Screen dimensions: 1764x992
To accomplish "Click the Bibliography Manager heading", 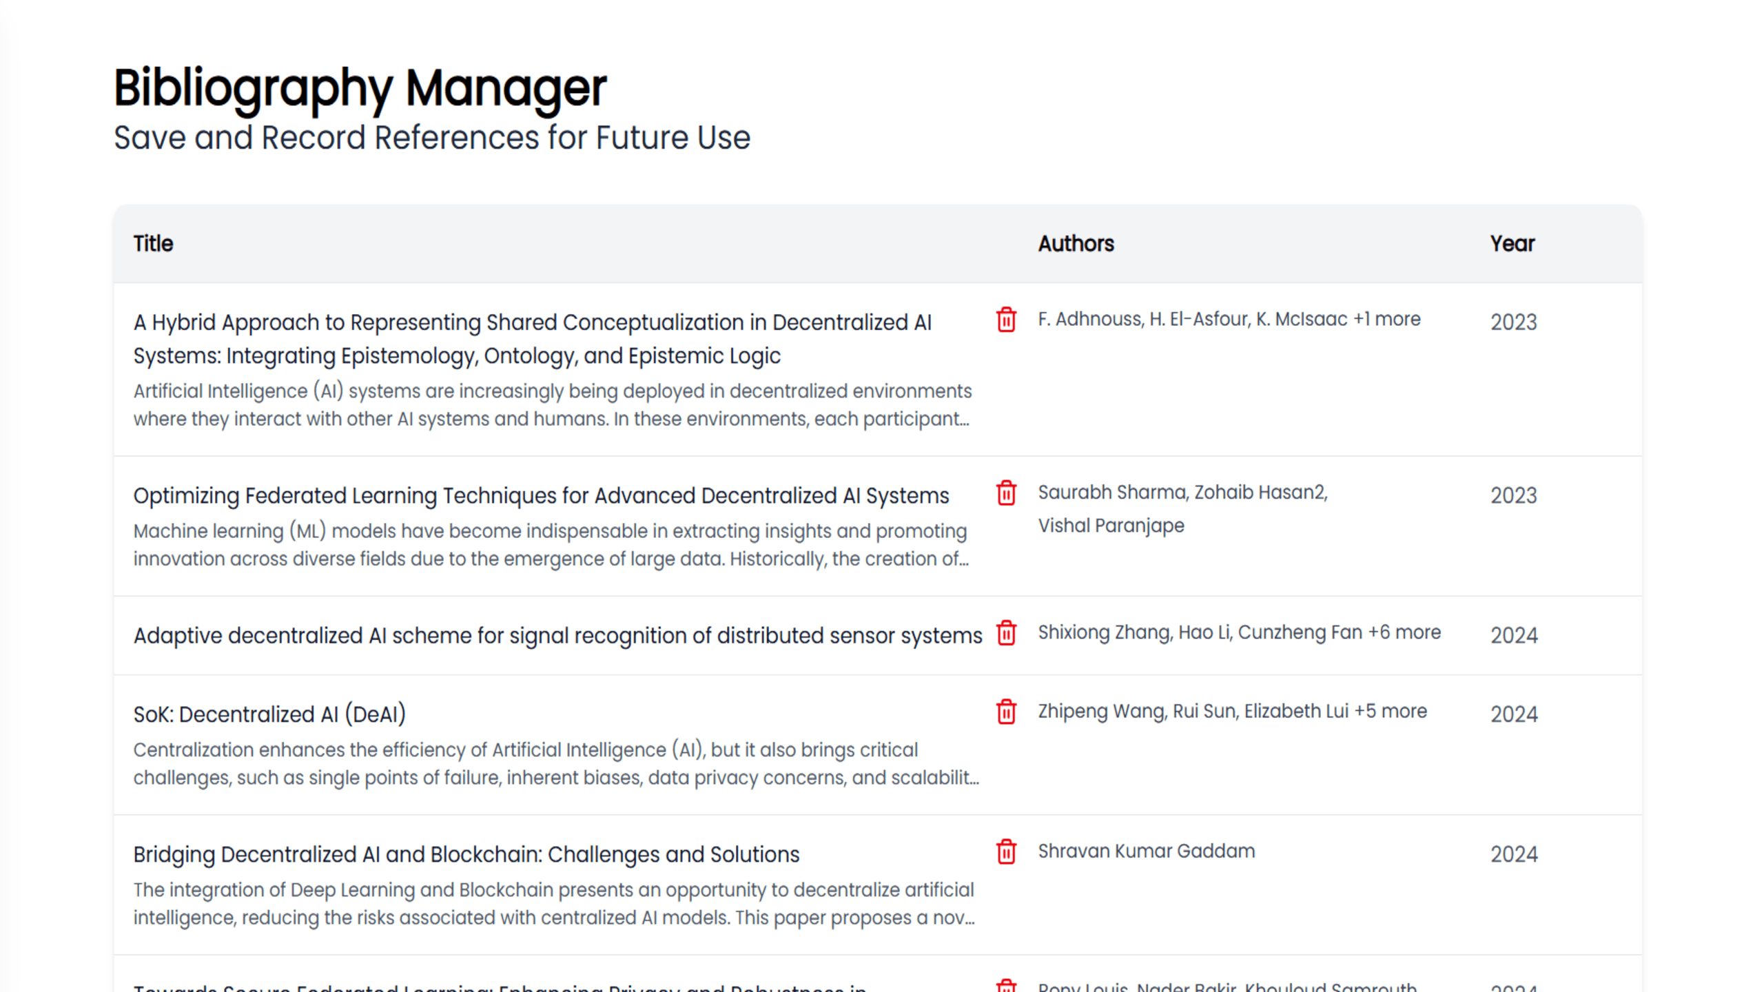I will tap(360, 88).
